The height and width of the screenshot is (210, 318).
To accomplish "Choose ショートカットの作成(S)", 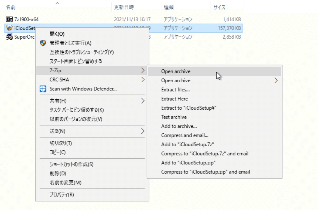I will (x=92, y=164).
